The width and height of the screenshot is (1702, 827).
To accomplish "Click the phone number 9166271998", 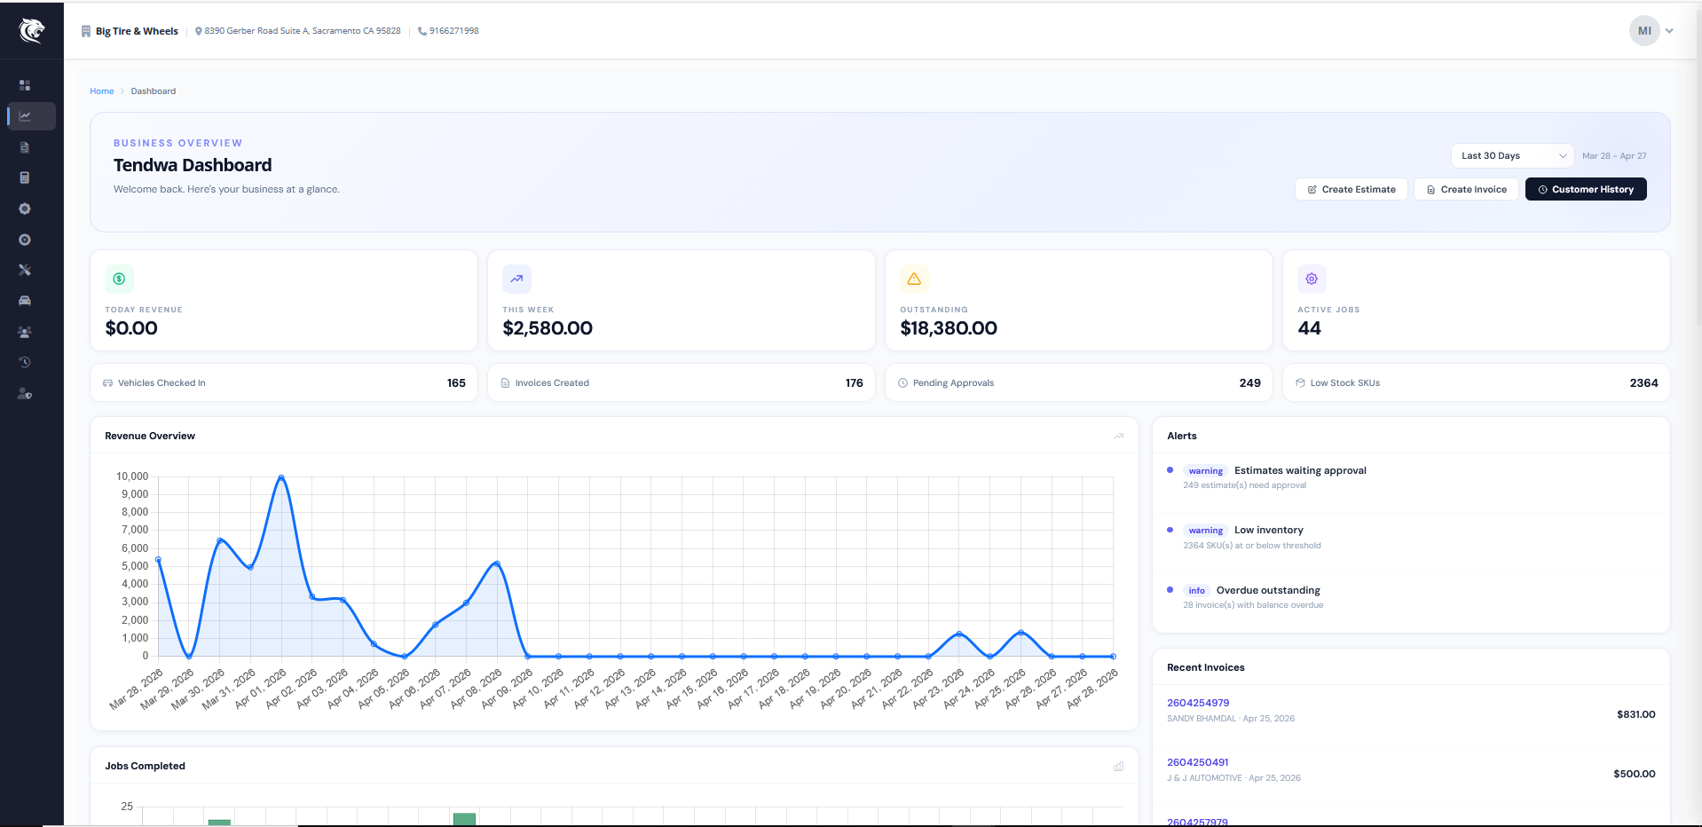I will click(x=454, y=31).
